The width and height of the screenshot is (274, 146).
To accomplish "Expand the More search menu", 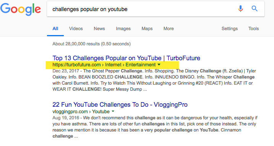I will click(x=169, y=29).
